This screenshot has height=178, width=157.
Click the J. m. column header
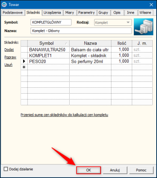pos(142,43)
